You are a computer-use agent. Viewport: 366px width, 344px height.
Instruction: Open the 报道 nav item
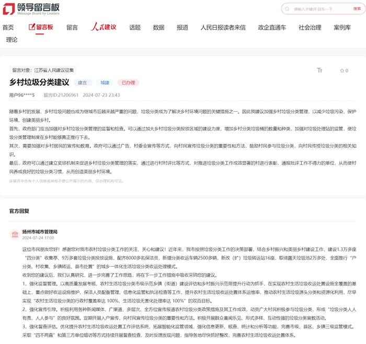click(182, 28)
